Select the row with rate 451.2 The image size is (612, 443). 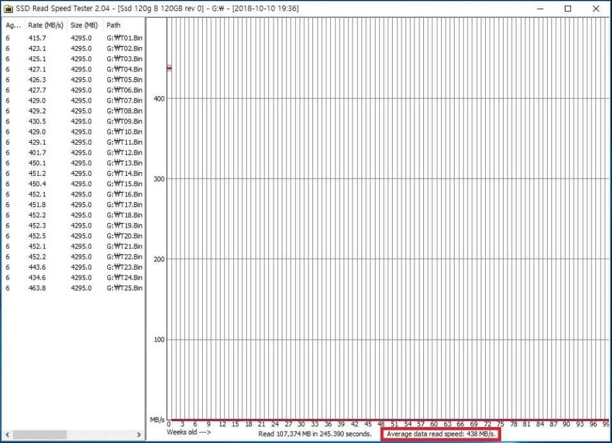73,173
